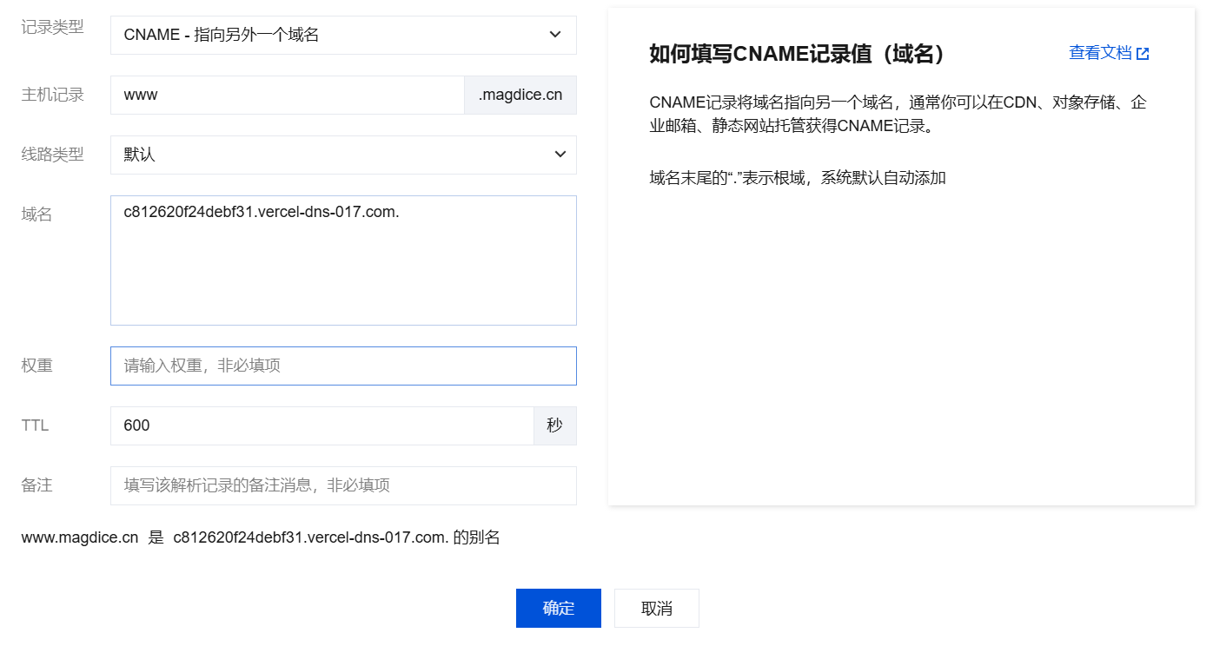Image resolution: width=1213 pixels, height=646 pixels.
Task: Select the .magdice.cn domain suffix label
Action: 520,94
